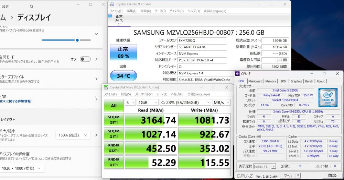Click the Intel Core i5 logo badge in CPU-Z

[x=328, y=98]
